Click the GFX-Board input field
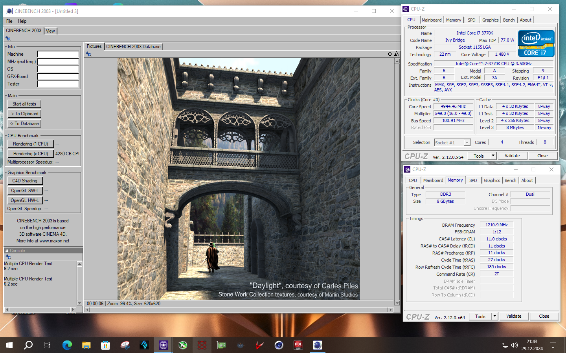 (x=58, y=76)
